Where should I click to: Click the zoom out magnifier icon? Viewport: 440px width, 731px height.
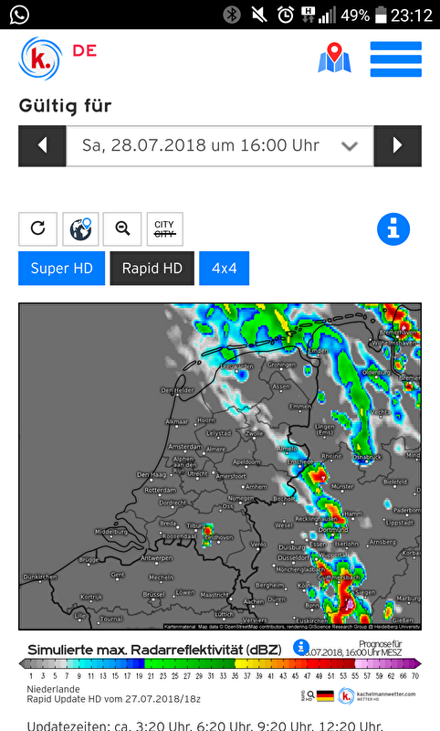click(x=122, y=229)
